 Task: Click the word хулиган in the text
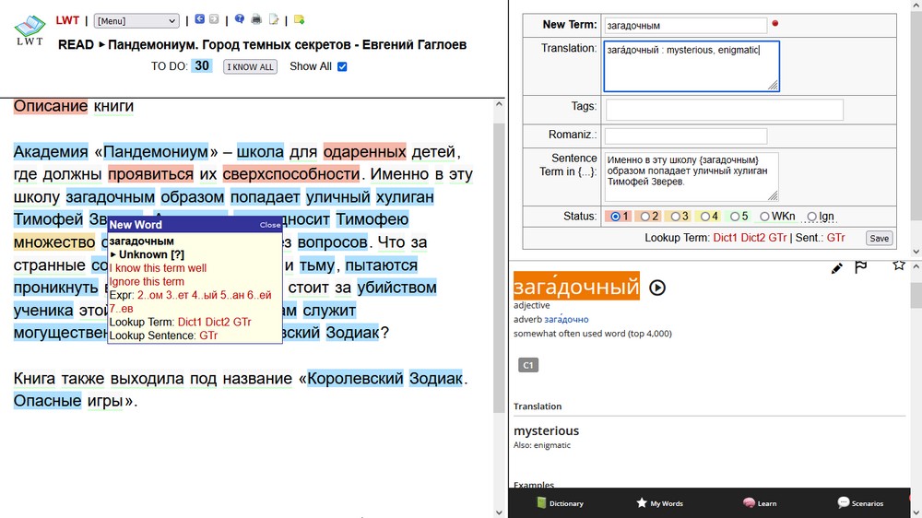405,197
